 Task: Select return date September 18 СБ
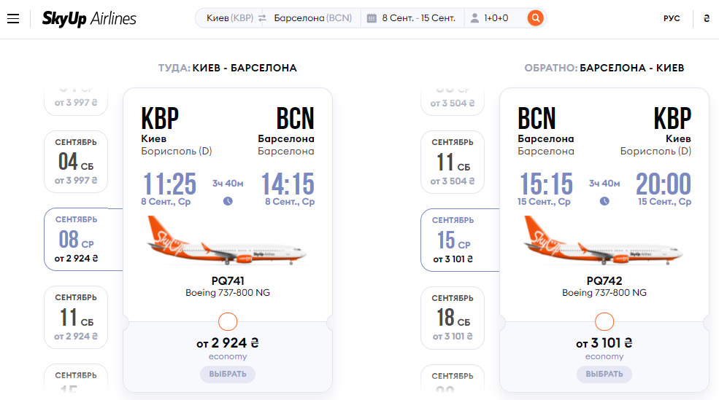coord(453,318)
